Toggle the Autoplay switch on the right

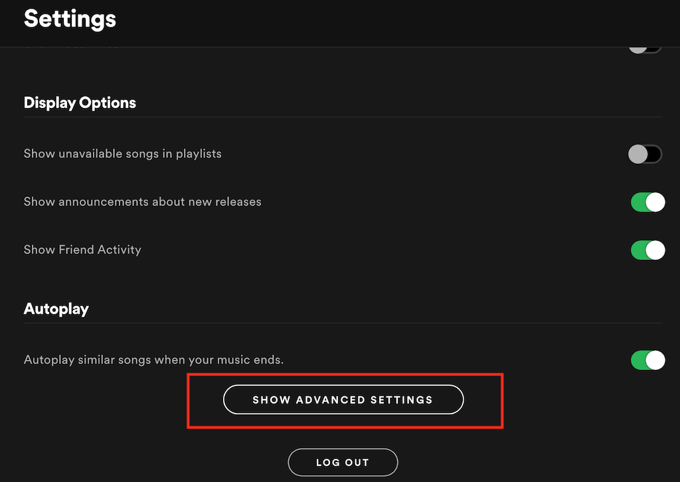[x=648, y=360]
